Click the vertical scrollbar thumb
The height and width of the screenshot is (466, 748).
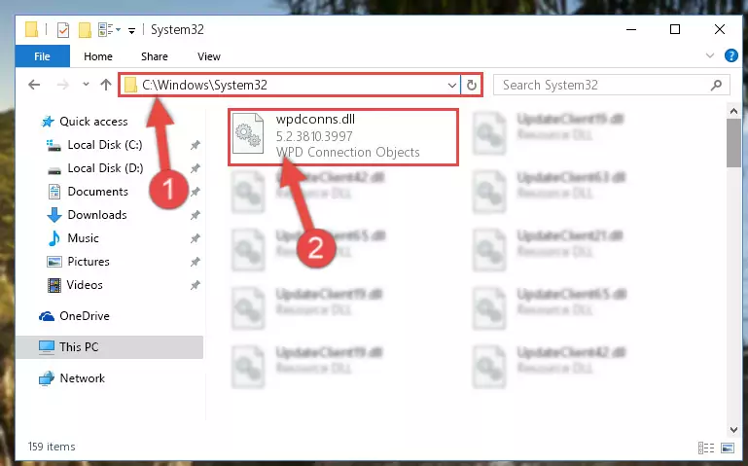click(733, 143)
